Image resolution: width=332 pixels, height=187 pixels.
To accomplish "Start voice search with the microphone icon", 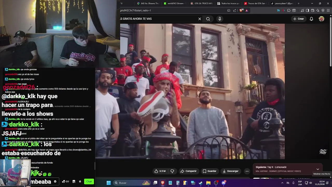I will tap(220, 19).
